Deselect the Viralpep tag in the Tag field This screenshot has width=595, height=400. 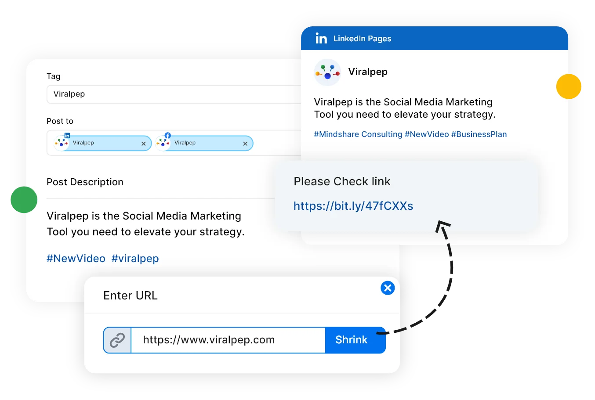click(x=69, y=94)
